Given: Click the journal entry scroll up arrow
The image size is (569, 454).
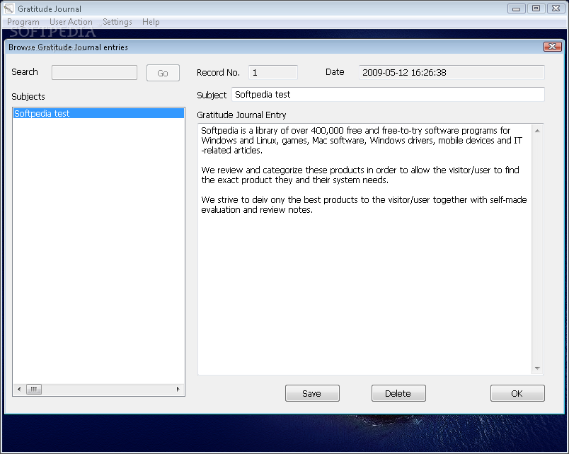Looking at the screenshot, I should click(537, 131).
